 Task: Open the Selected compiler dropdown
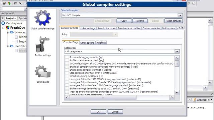(x=180, y=15)
